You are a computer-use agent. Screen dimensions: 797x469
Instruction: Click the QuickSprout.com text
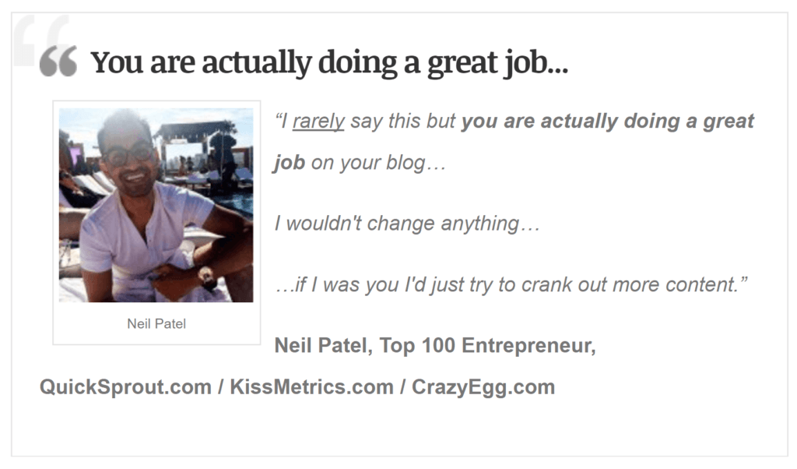coord(125,387)
